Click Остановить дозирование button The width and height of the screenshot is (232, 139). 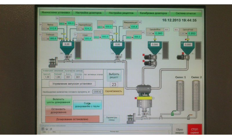click(x=58, y=110)
